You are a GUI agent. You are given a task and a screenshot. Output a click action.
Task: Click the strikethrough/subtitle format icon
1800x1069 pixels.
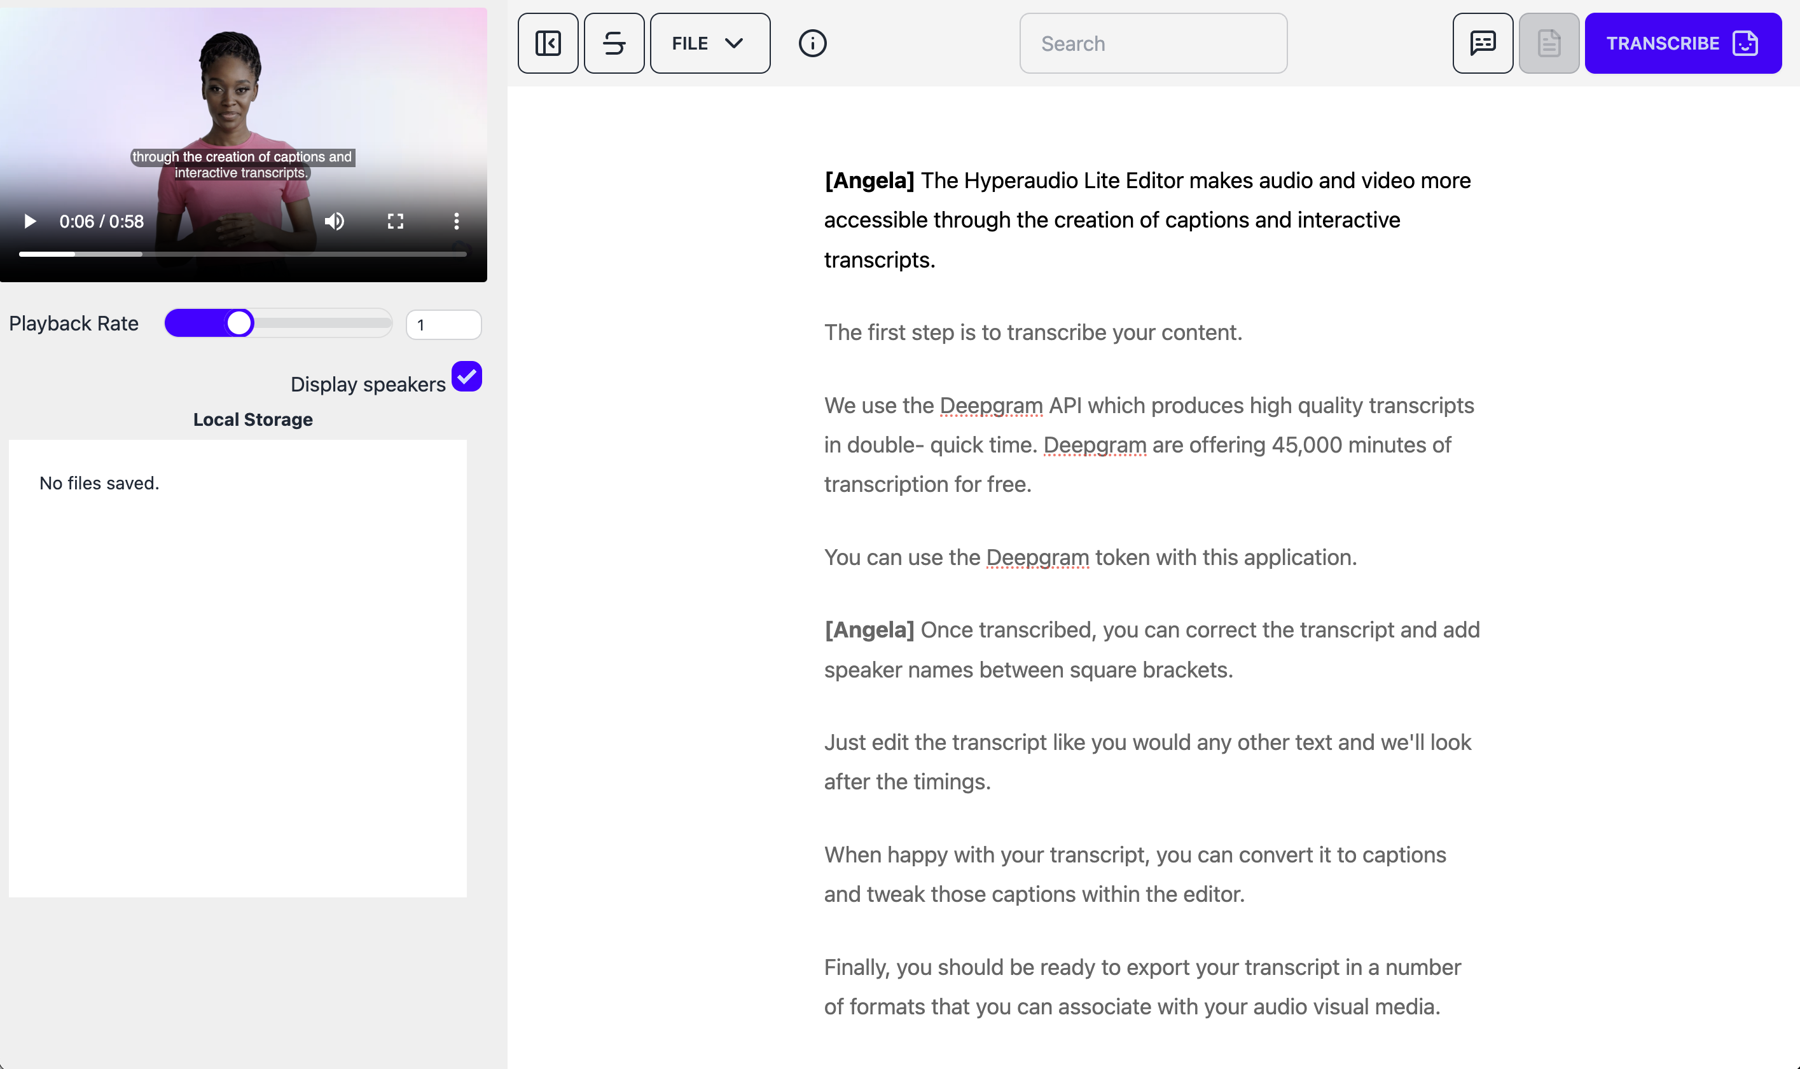pos(614,42)
